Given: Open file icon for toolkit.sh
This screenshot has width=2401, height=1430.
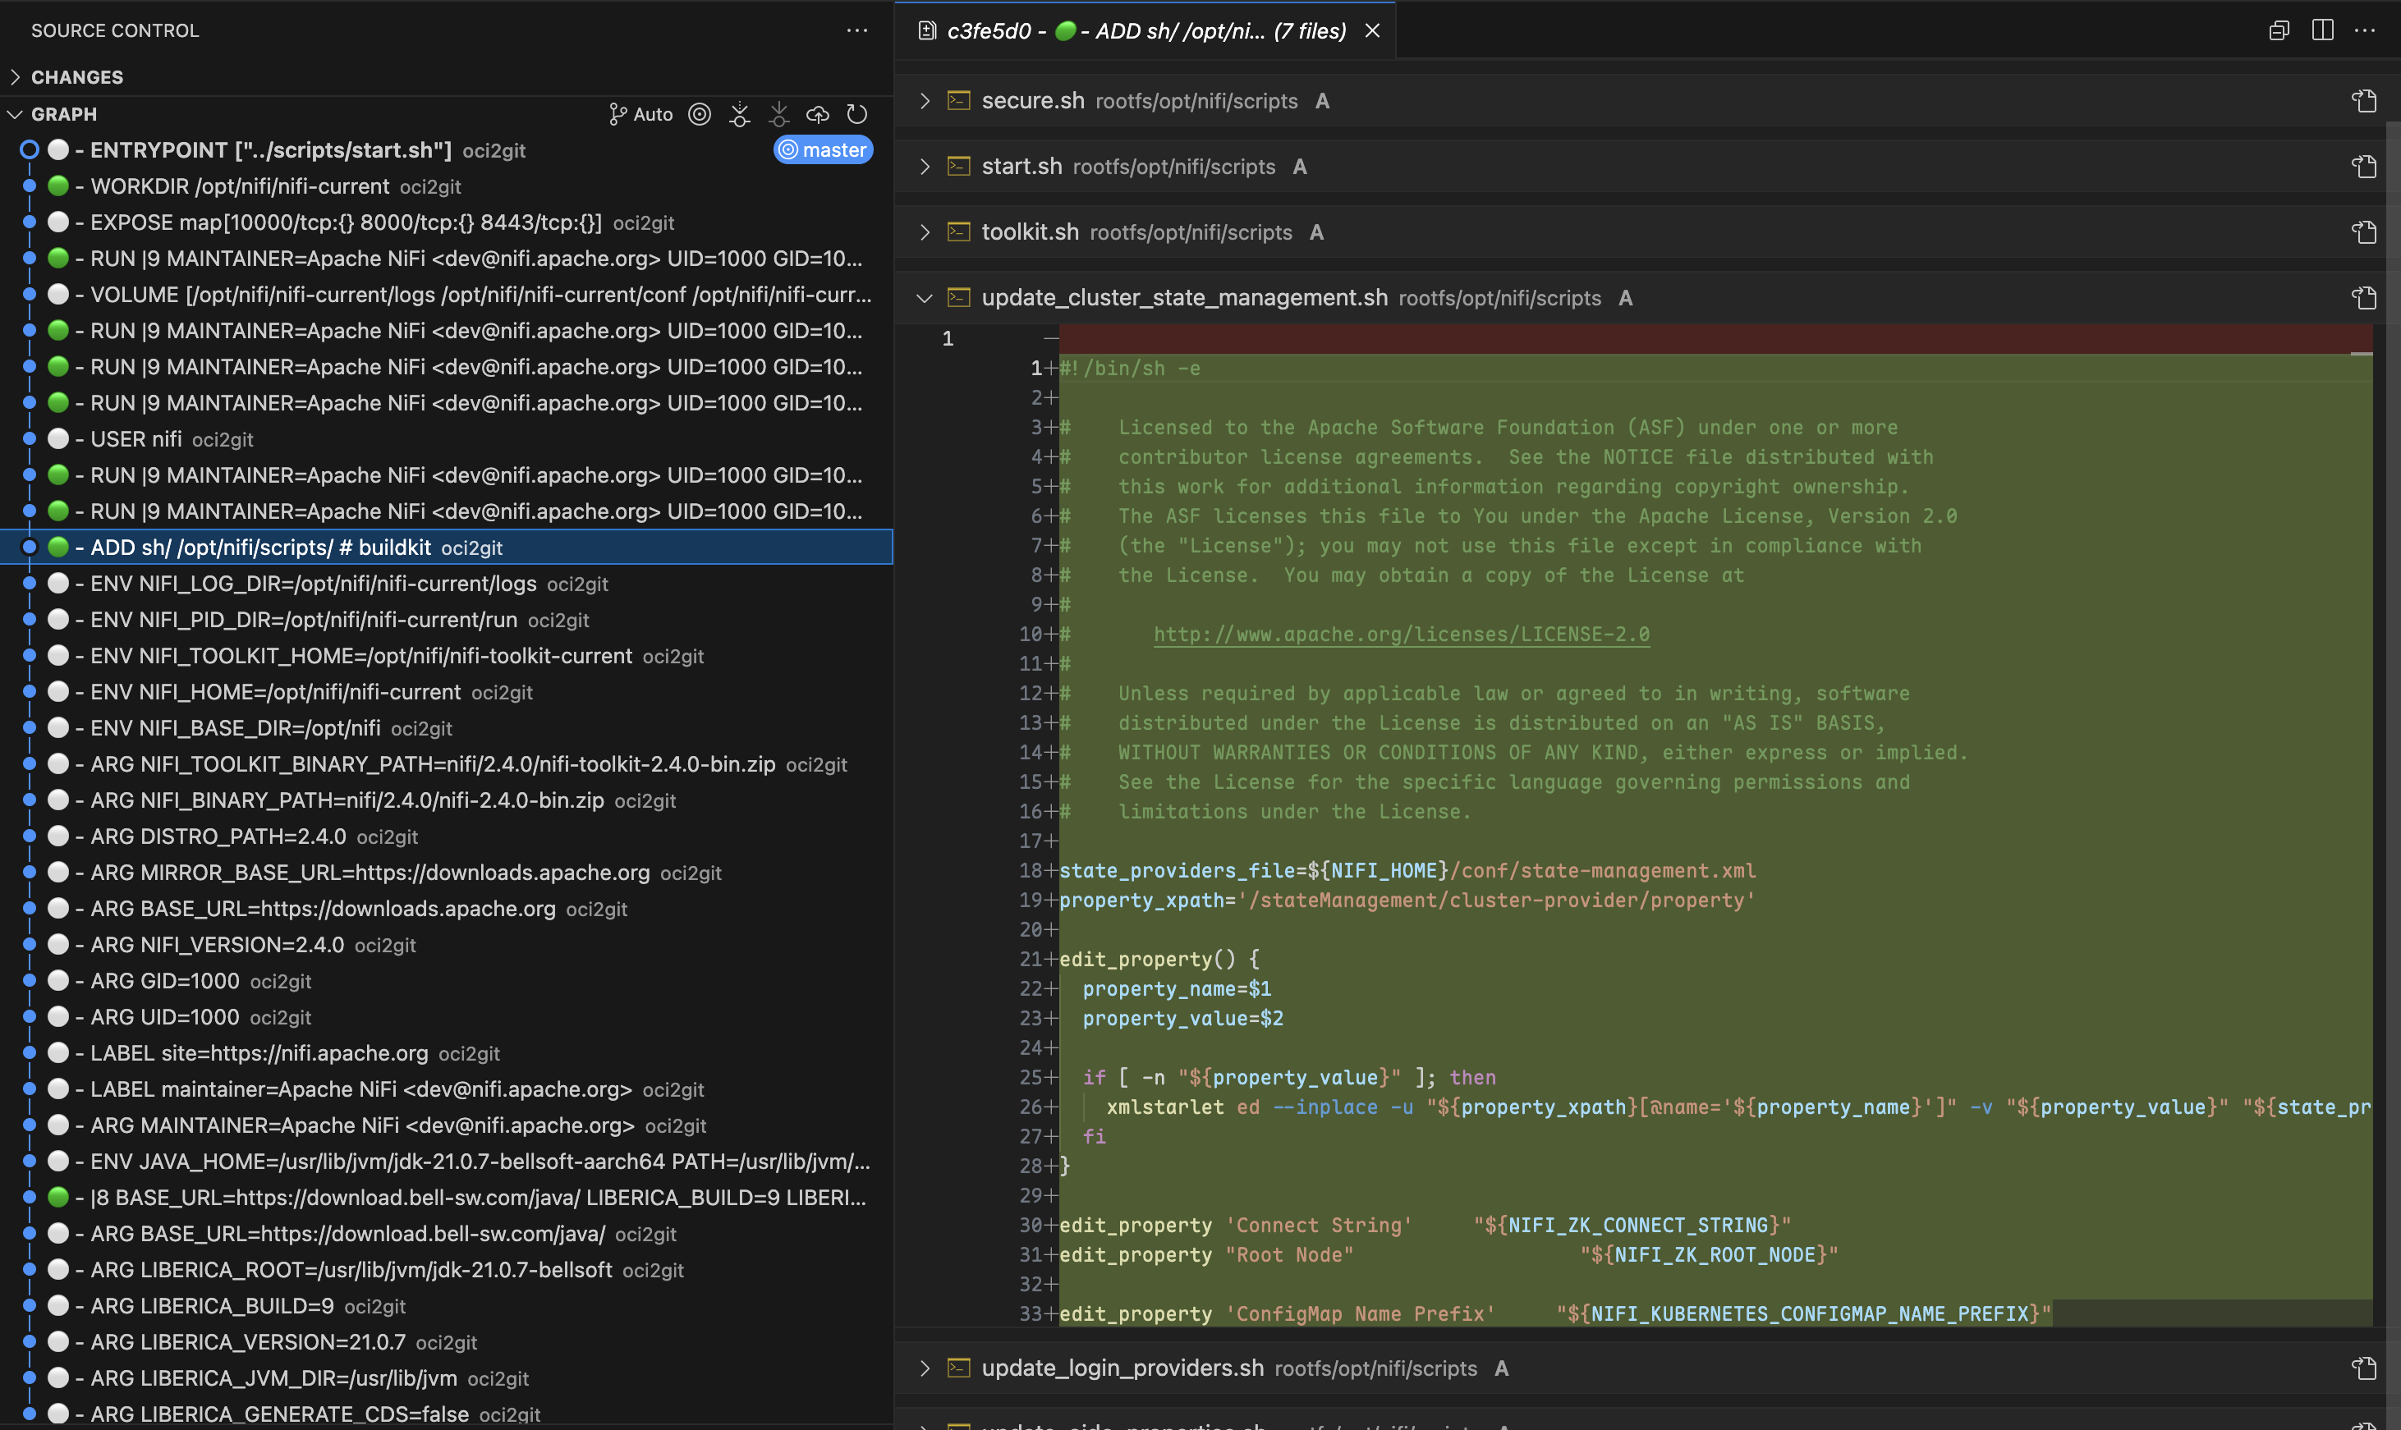Looking at the screenshot, I should (2363, 232).
